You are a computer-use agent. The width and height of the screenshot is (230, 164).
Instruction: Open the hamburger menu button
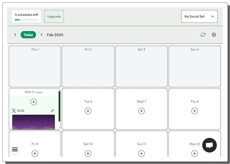15,149
